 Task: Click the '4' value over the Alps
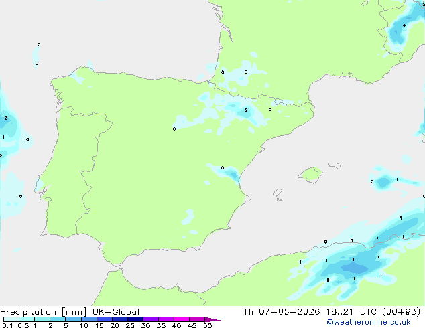coord(404,26)
